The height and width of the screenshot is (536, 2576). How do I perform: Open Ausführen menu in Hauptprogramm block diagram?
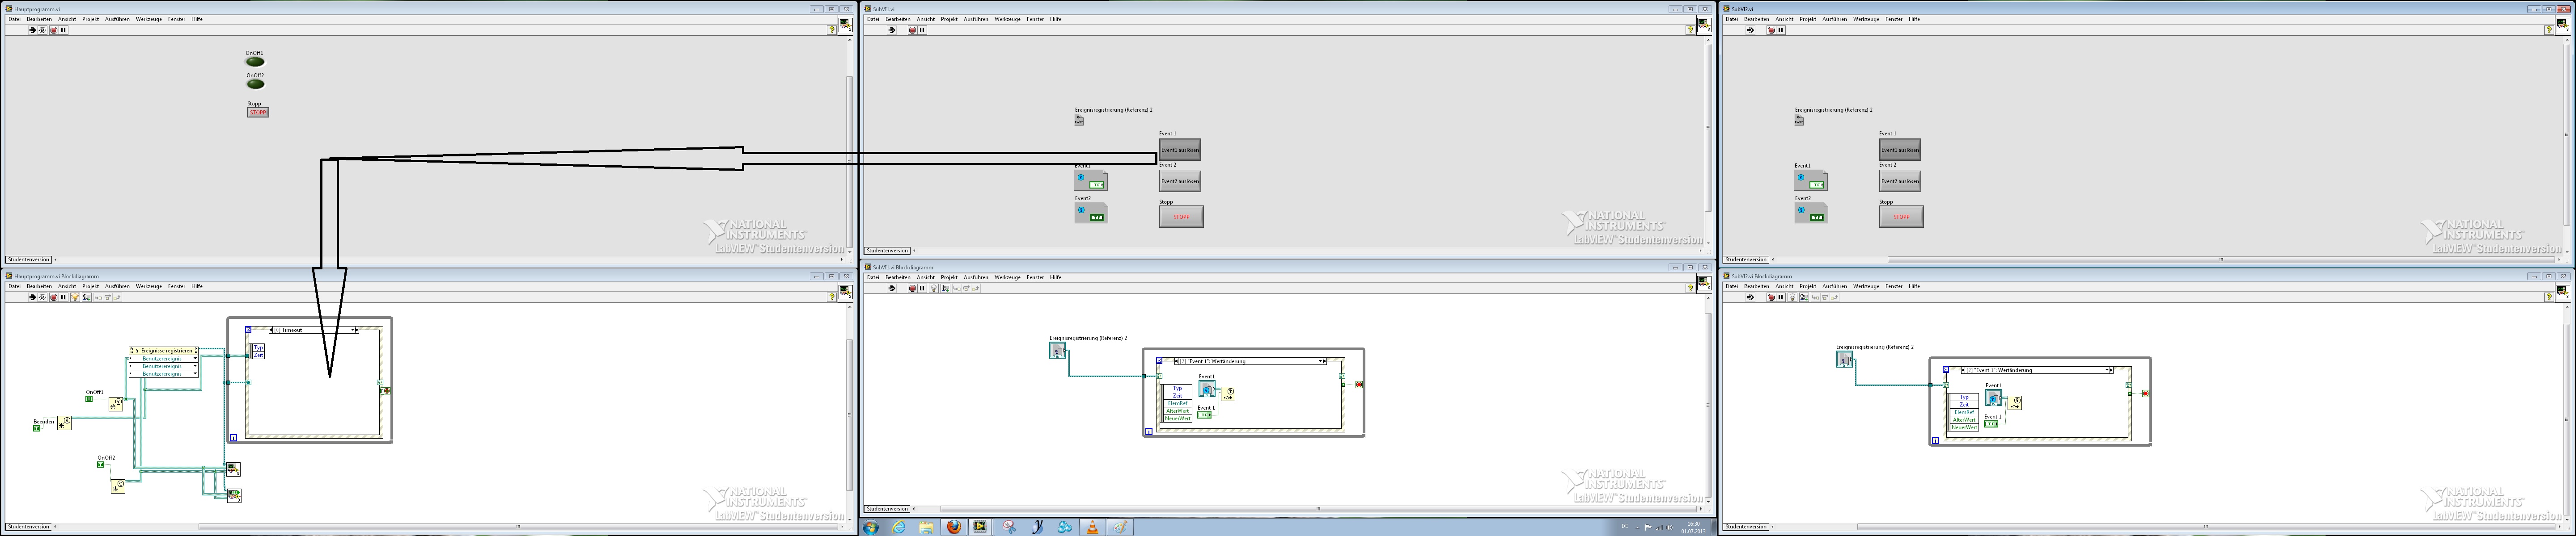point(117,286)
